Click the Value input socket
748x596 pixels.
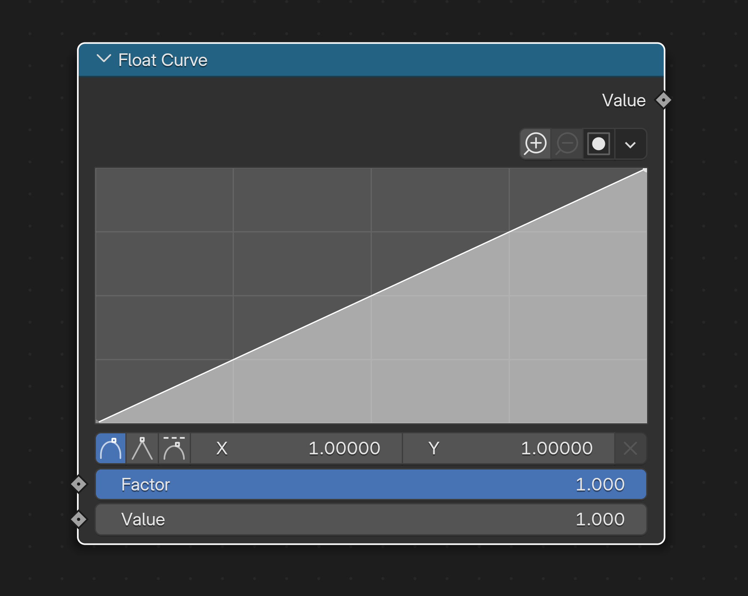click(79, 520)
